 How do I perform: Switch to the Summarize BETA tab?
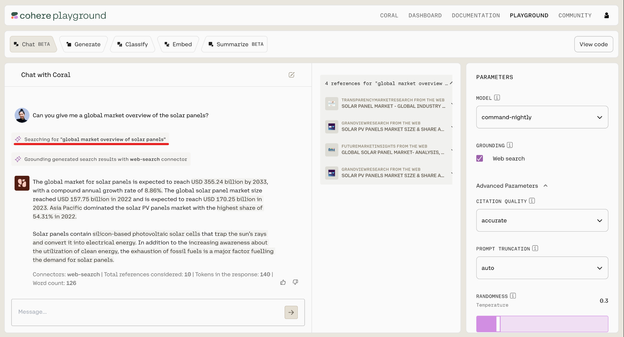[234, 44]
